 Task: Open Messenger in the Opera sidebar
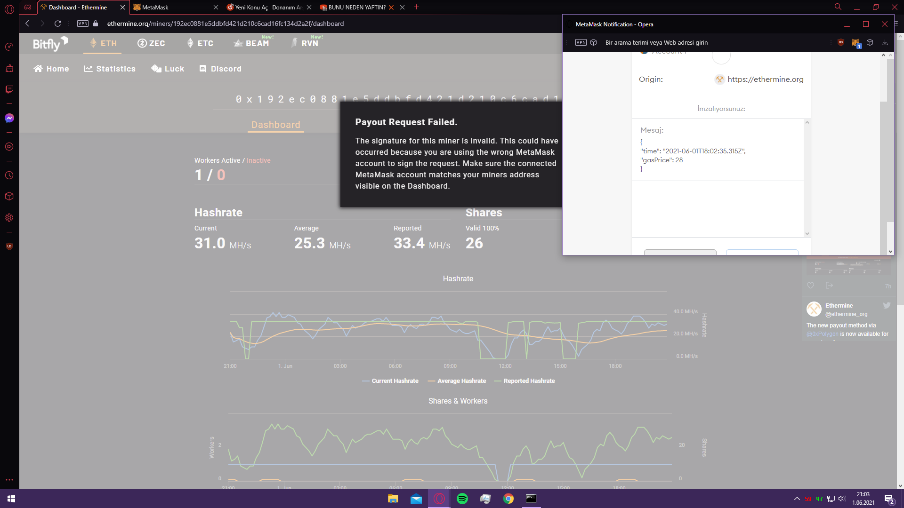(9, 118)
